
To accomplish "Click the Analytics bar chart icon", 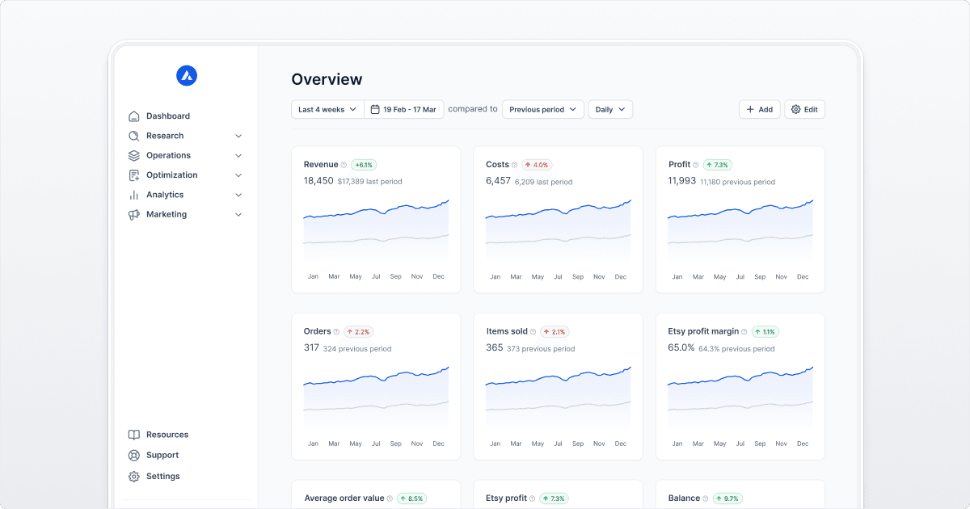I will [134, 195].
